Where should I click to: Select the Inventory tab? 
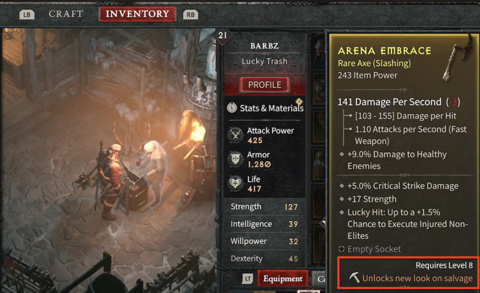[x=137, y=14]
